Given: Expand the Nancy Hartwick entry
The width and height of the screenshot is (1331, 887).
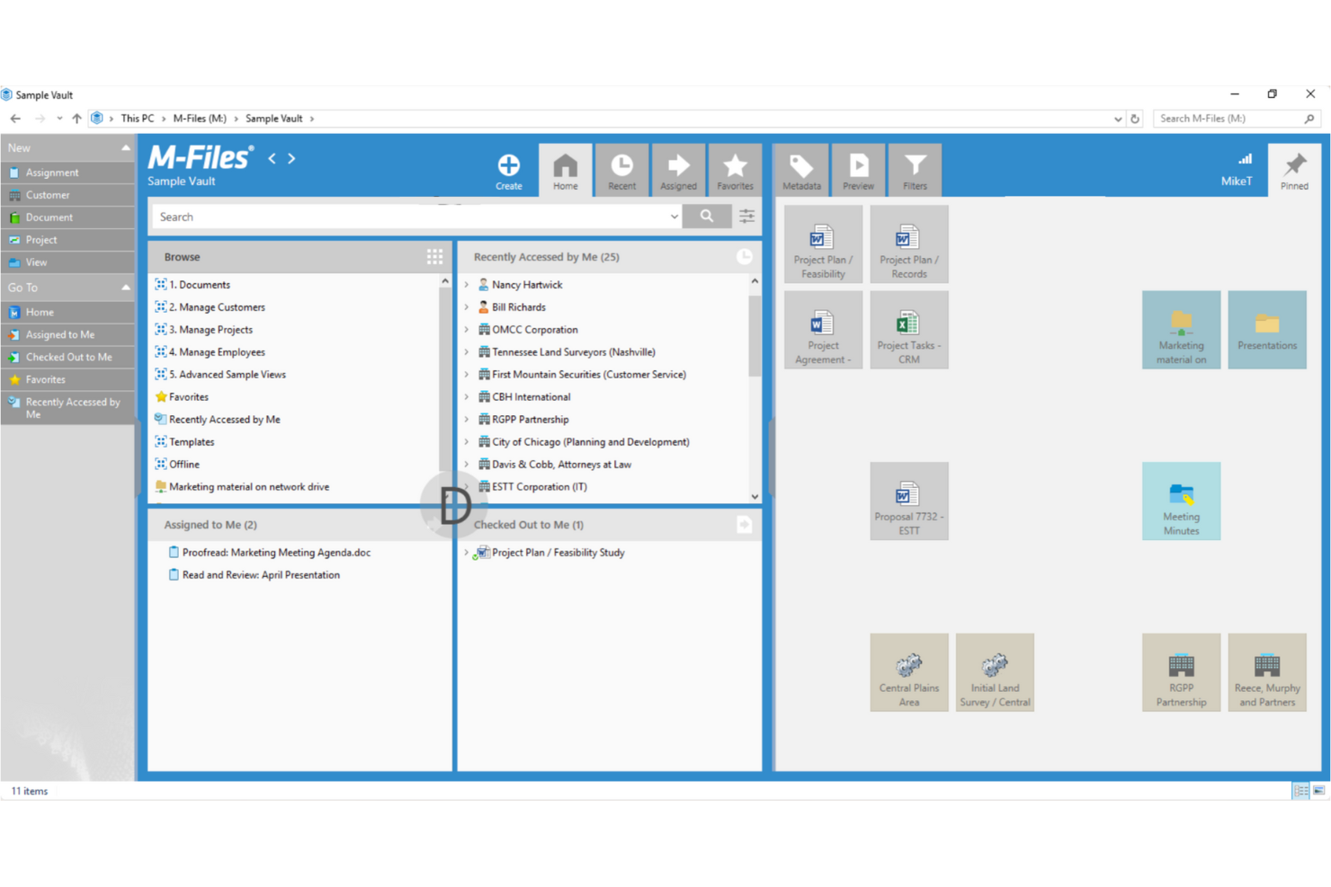Looking at the screenshot, I should tap(467, 285).
